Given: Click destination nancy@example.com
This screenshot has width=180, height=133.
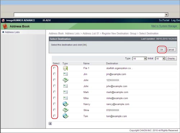Looking at the screenshot, I should point(118,104).
